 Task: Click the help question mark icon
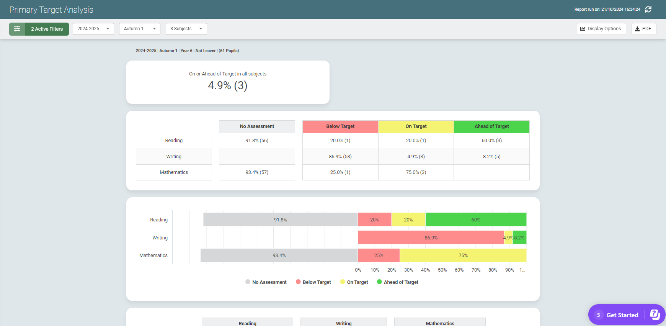(x=655, y=315)
